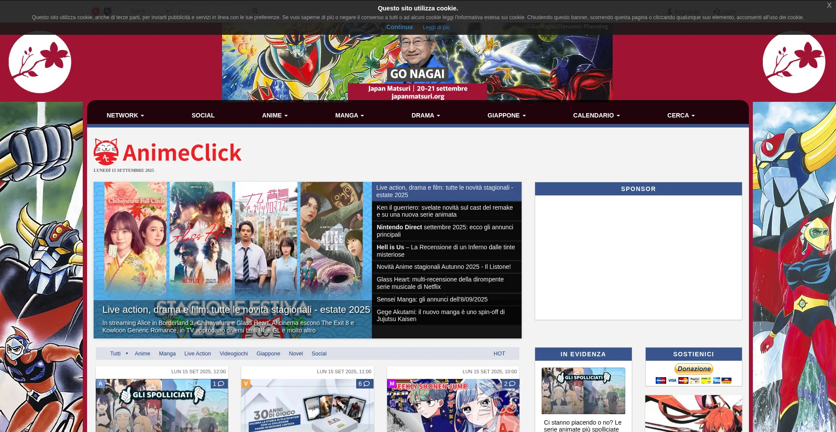The image size is (836, 432).
Task: Open the Go Nagai Japan Matsuri banner
Action: point(417,62)
